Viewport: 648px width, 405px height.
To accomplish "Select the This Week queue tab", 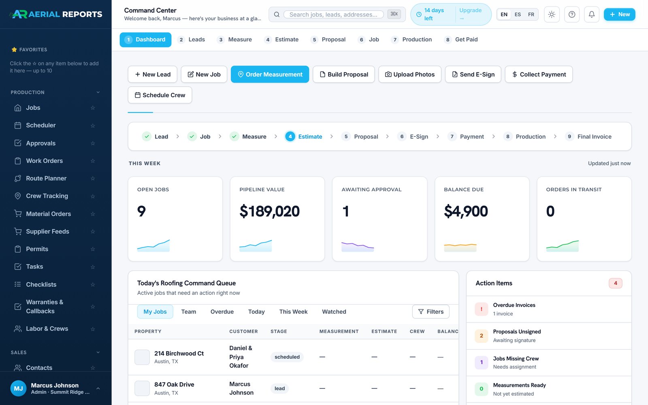I will (x=293, y=311).
